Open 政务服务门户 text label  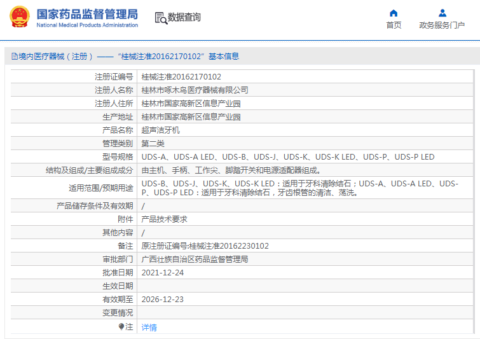tap(442, 25)
